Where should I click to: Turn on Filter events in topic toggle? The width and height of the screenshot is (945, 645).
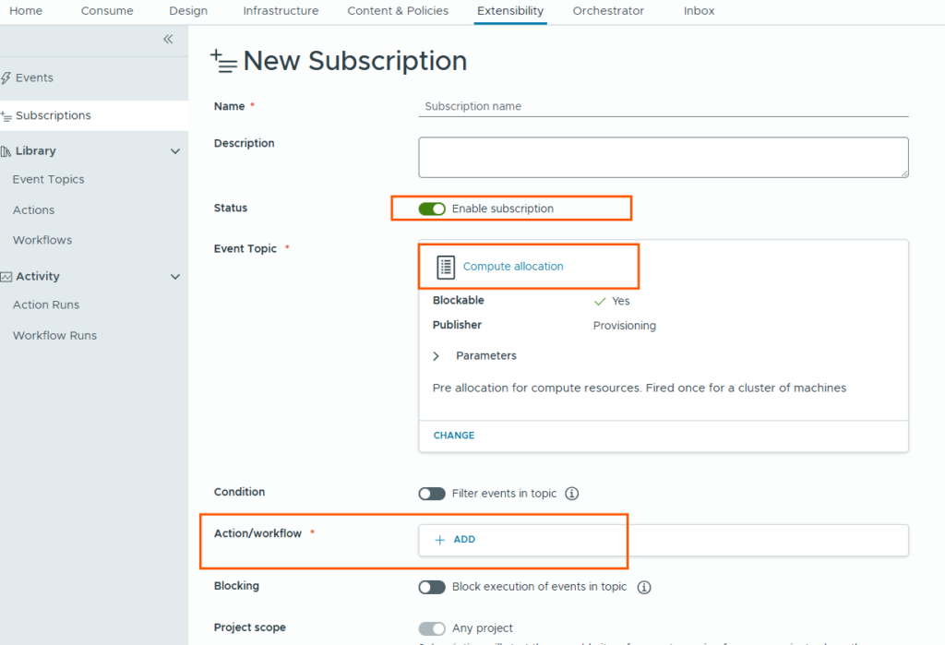coord(432,494)
